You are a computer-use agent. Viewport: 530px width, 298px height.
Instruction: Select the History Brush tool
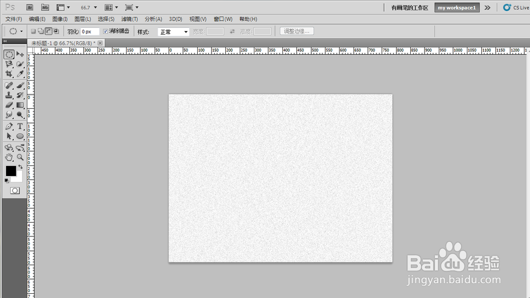[x=20, y=95]
